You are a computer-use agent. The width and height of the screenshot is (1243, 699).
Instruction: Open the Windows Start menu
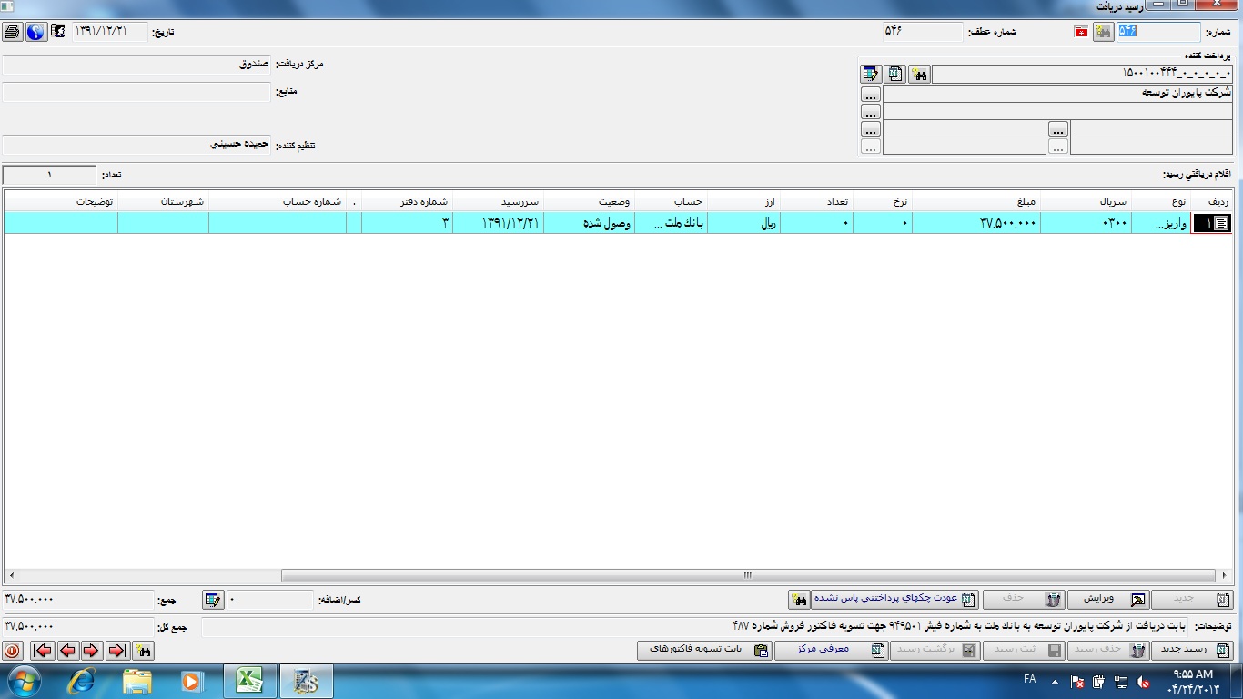(25, 681)
